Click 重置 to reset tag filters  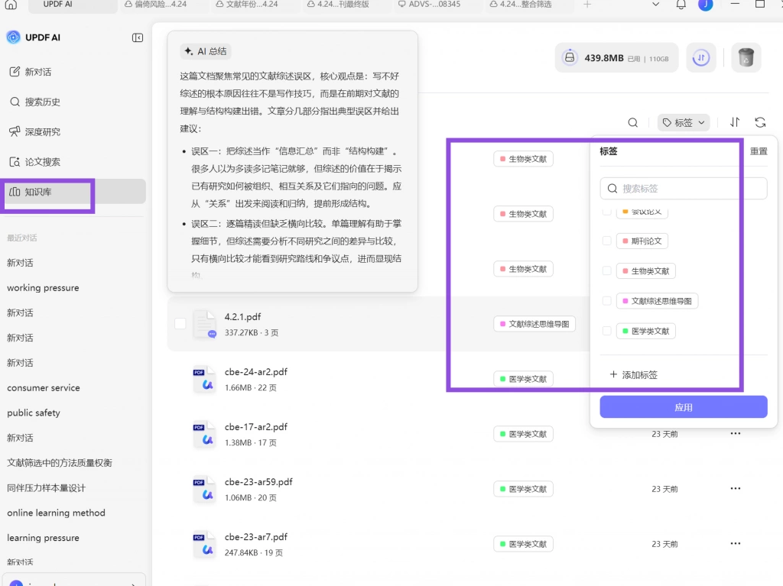point(759,151)
